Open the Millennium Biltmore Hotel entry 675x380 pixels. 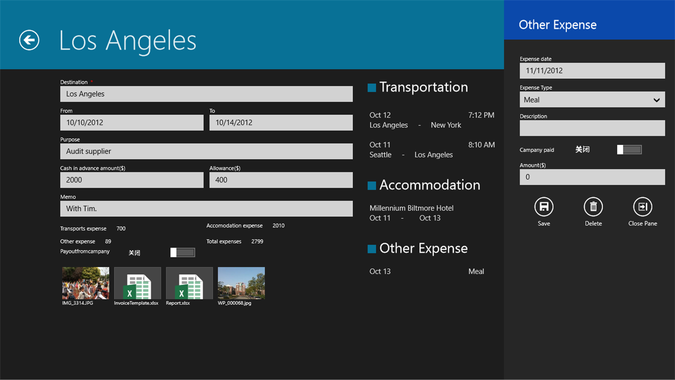point(412,213)
